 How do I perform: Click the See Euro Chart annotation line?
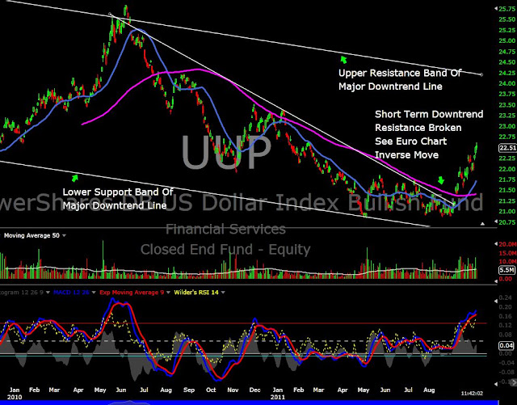(x=411, y=141)
